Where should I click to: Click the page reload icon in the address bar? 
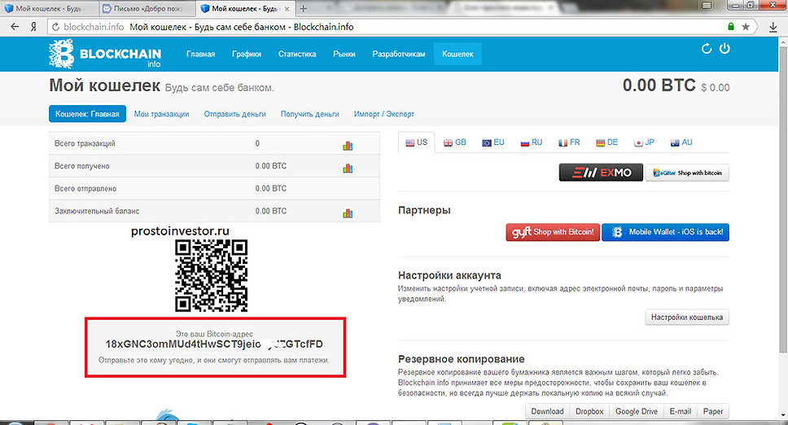pyautogui.click(x=56, y=27)
